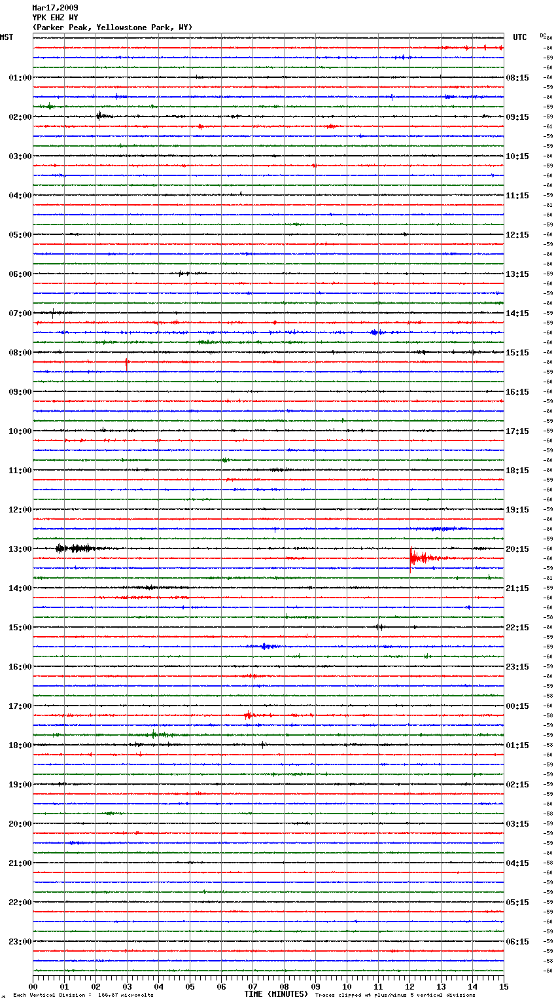Select the 09:00 MST row label
Screen dimensions: 556x1004
(x=20, y=392)
